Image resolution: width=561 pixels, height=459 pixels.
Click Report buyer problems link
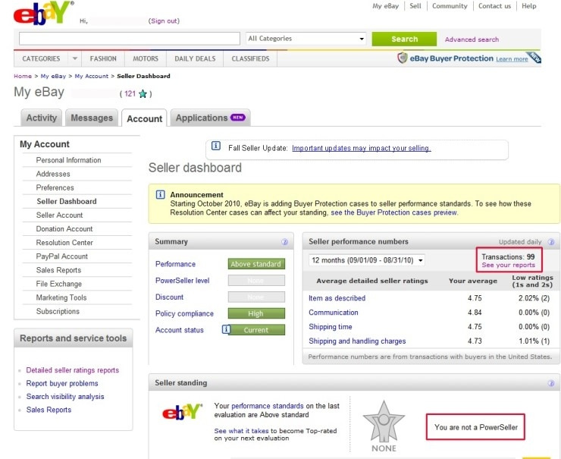click(62, 383)
